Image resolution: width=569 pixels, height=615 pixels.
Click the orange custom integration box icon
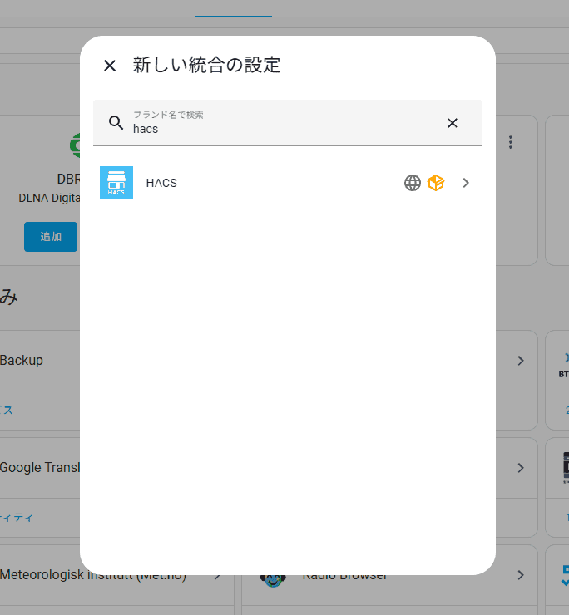coord(436,183)
